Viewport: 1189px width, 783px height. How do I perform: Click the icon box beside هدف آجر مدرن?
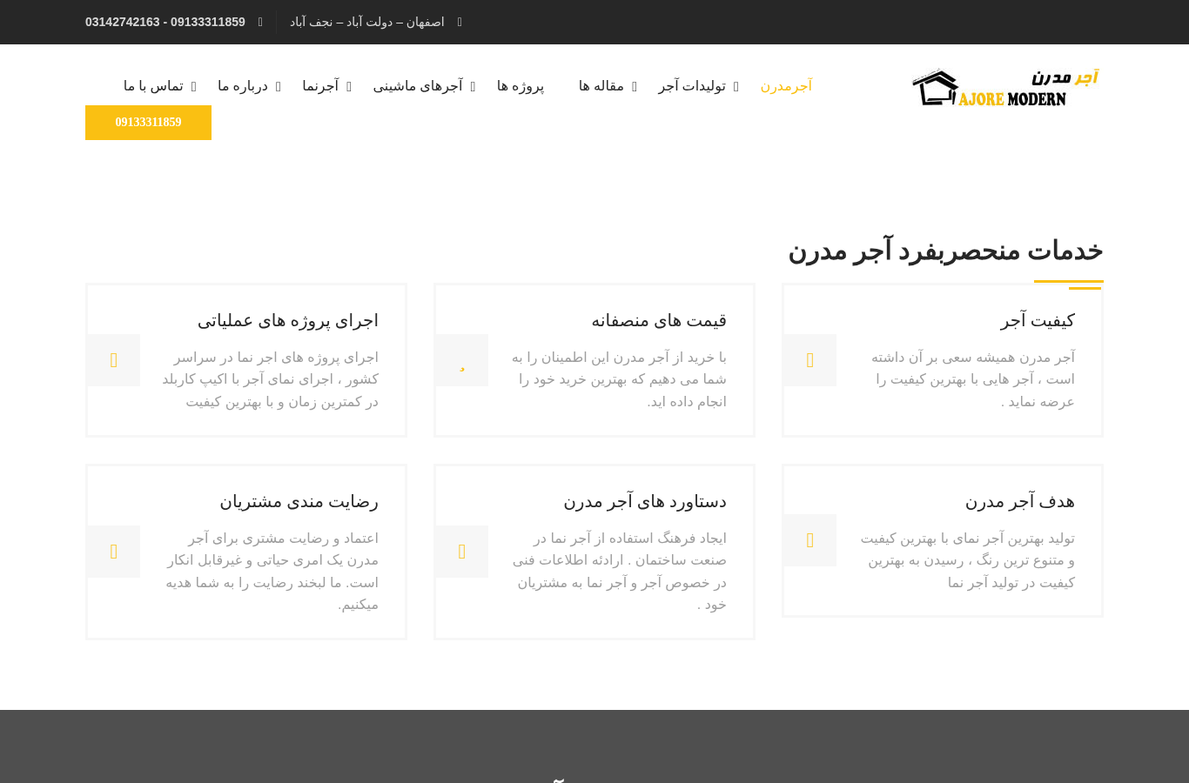pyautogui.click(x=809, y=540)
